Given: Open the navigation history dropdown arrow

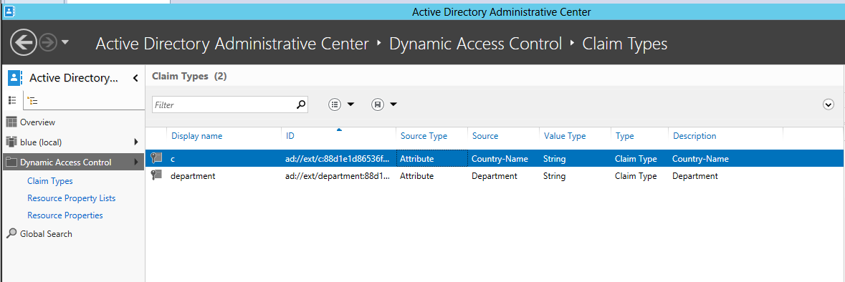Looking at the screenshot, I should (x=65, y=42).
